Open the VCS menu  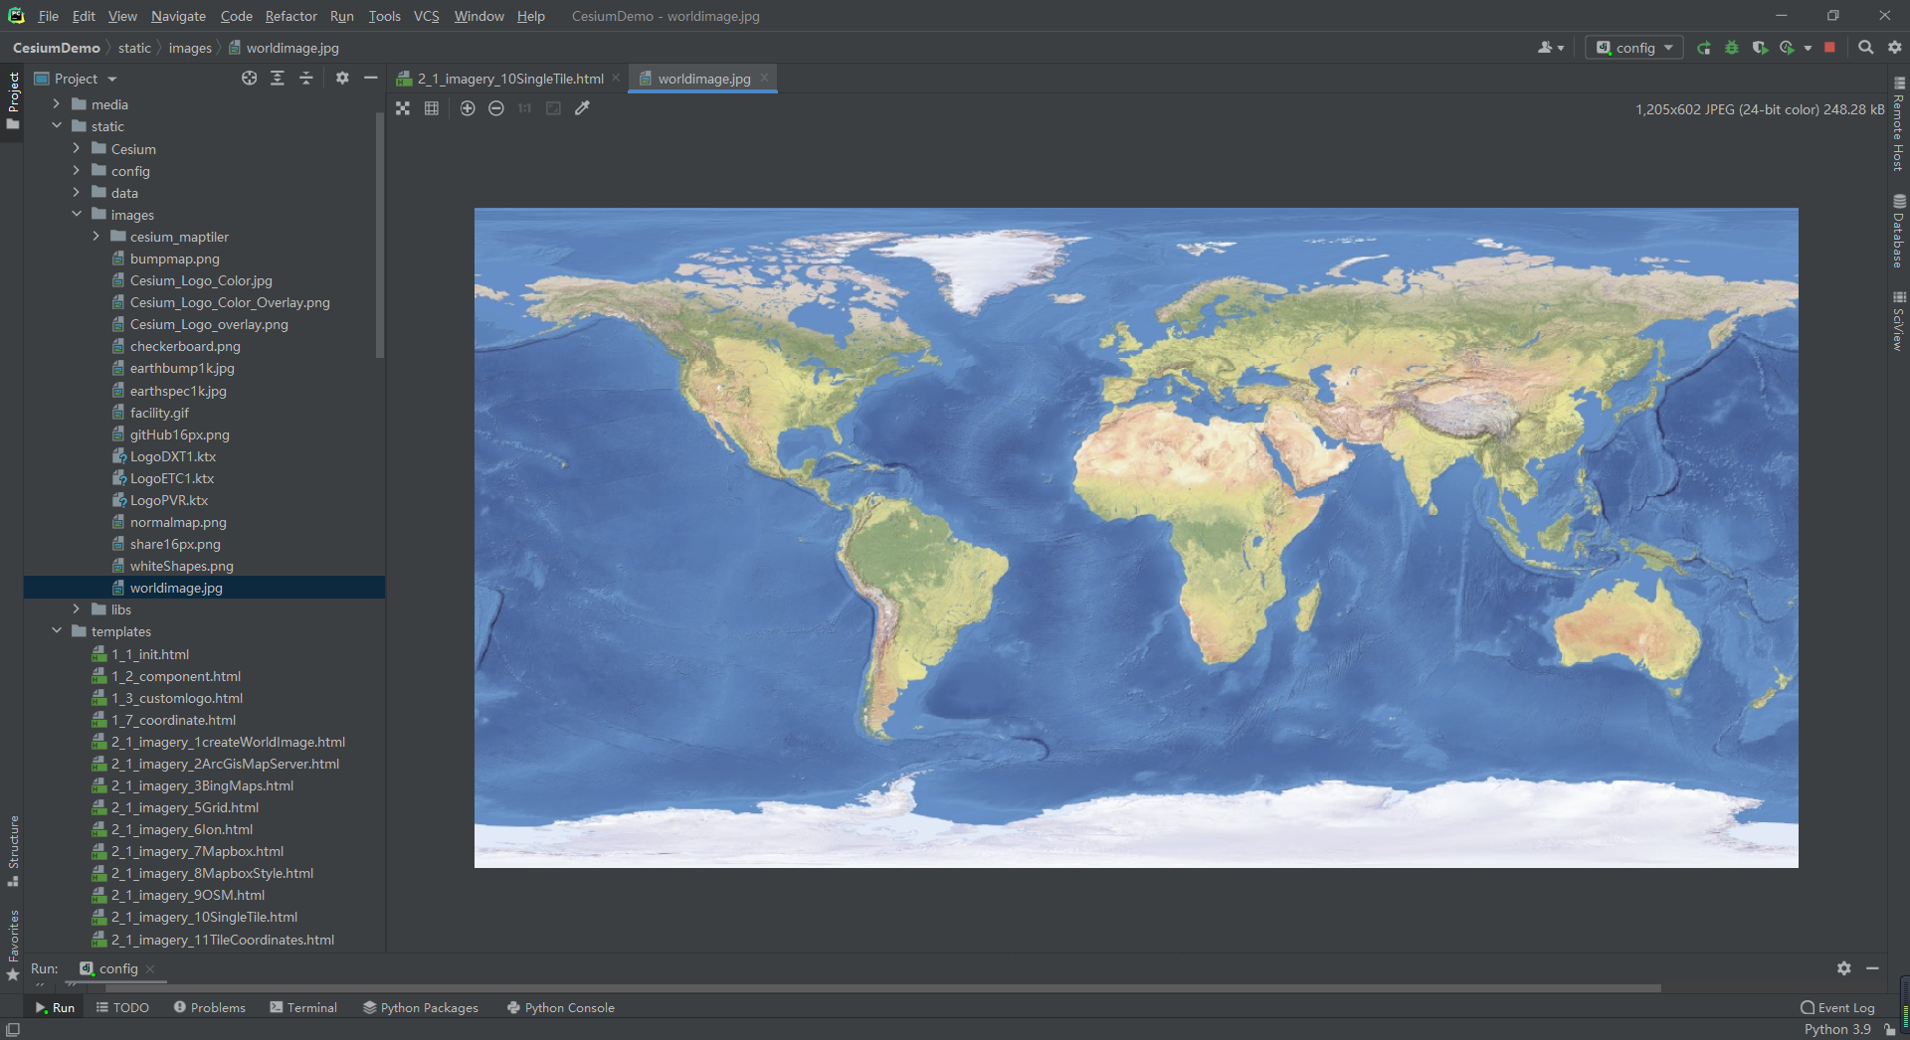click(x=426, y=16)
